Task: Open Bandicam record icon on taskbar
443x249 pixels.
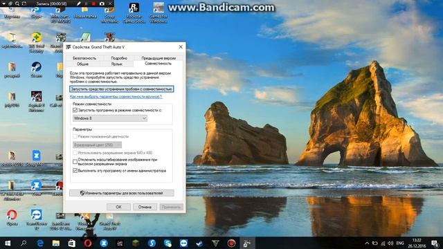Action: coord(231,243)
